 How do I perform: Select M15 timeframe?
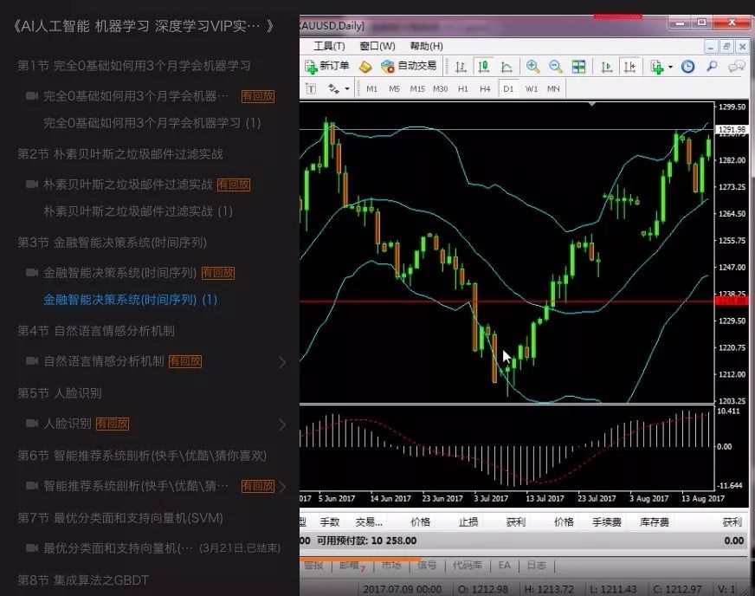click(x=417, y=88)
